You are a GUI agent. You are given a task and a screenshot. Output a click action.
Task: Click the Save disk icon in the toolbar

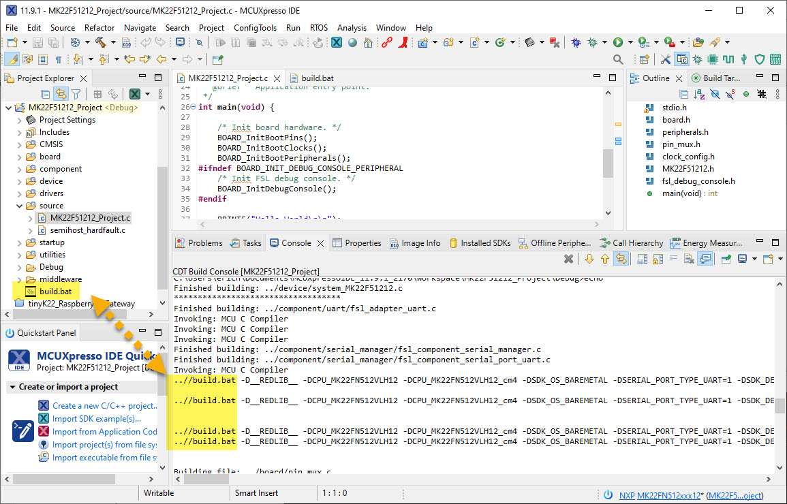click(x=37, y=43)
